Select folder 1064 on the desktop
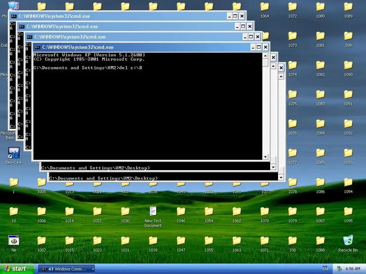The height and width of the screenshot is (274, 366). (264, 10)
